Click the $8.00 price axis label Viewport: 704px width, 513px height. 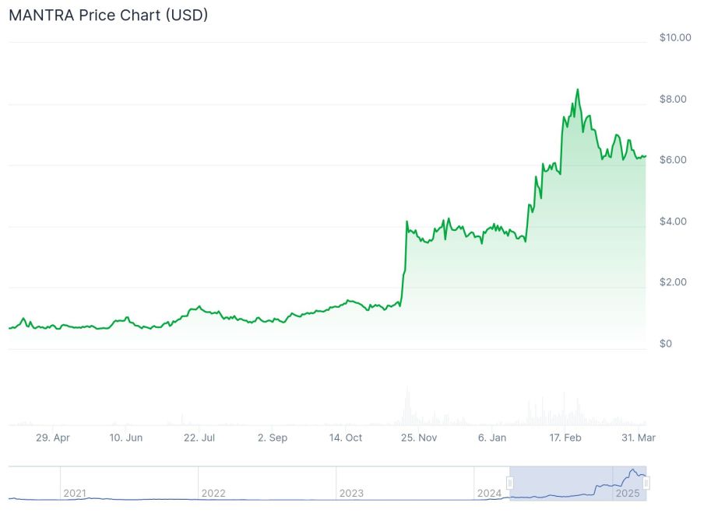click(674, 99)
